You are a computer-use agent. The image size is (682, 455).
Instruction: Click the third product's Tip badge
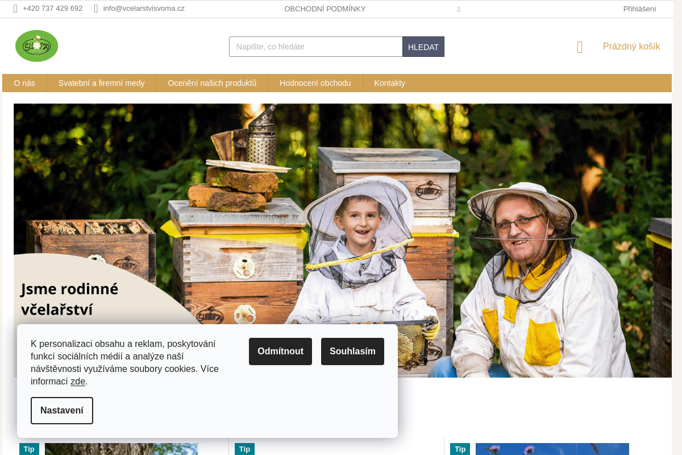coord(460,449)
